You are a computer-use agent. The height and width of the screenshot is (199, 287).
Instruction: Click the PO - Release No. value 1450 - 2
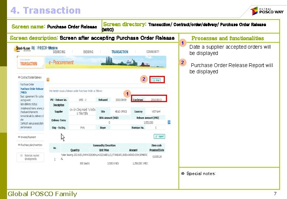click(82, 100)
